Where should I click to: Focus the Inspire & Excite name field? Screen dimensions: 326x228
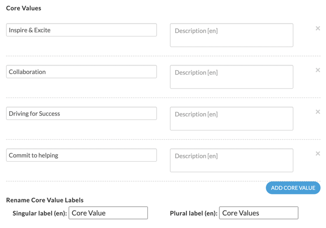pos(81,30)
